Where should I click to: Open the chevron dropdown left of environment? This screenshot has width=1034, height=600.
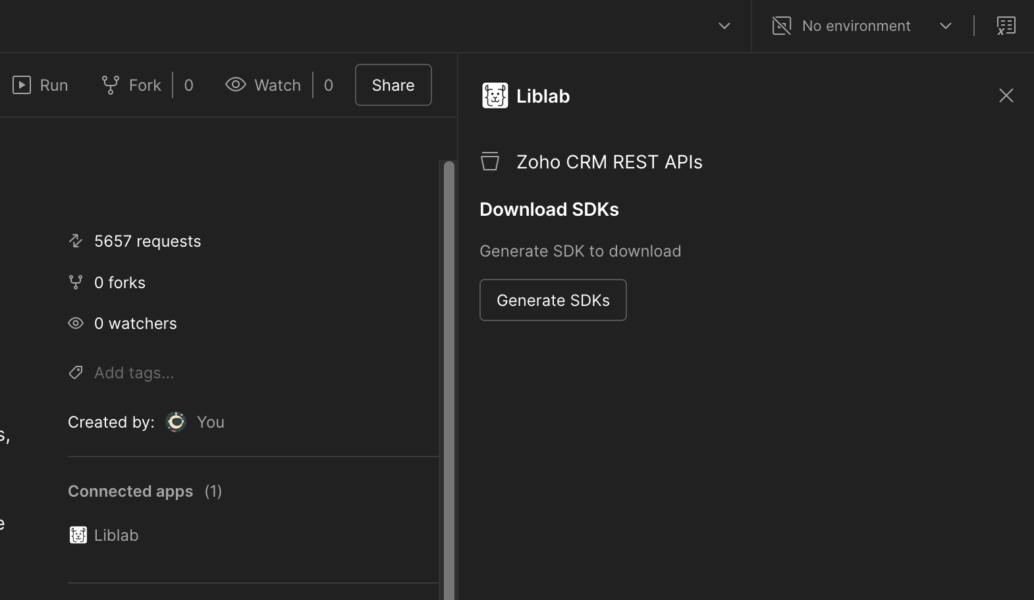[x=724, y=26]
